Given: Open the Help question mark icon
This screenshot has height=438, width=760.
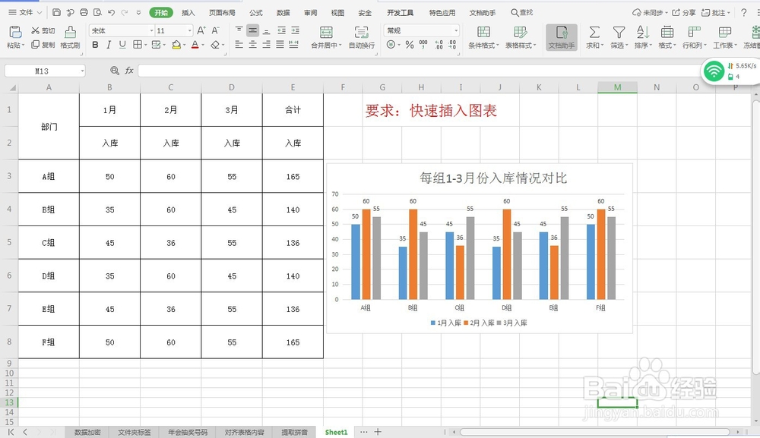Looking at the screenshot, I should click(743, 13).
